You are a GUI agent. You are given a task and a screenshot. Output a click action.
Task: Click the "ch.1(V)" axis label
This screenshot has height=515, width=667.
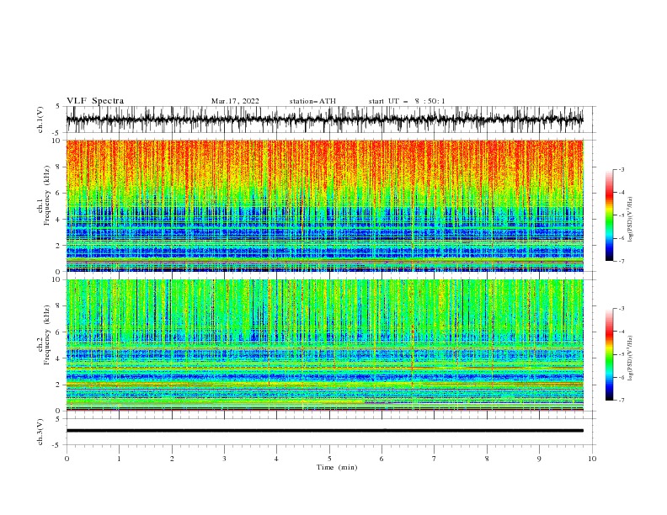click(40, 119)
